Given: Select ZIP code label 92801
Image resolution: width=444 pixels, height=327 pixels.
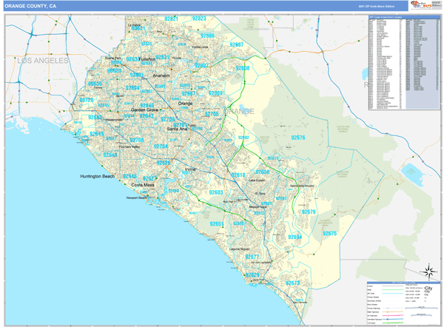Looking at the screenshot, I should [137, 75].
